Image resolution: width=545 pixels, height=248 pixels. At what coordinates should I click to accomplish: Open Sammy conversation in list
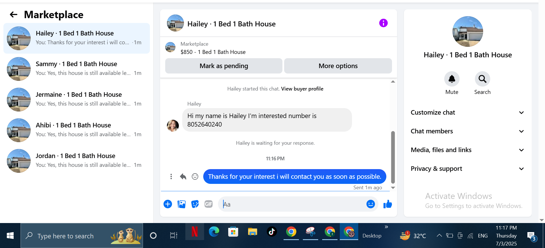click(77, 69)
